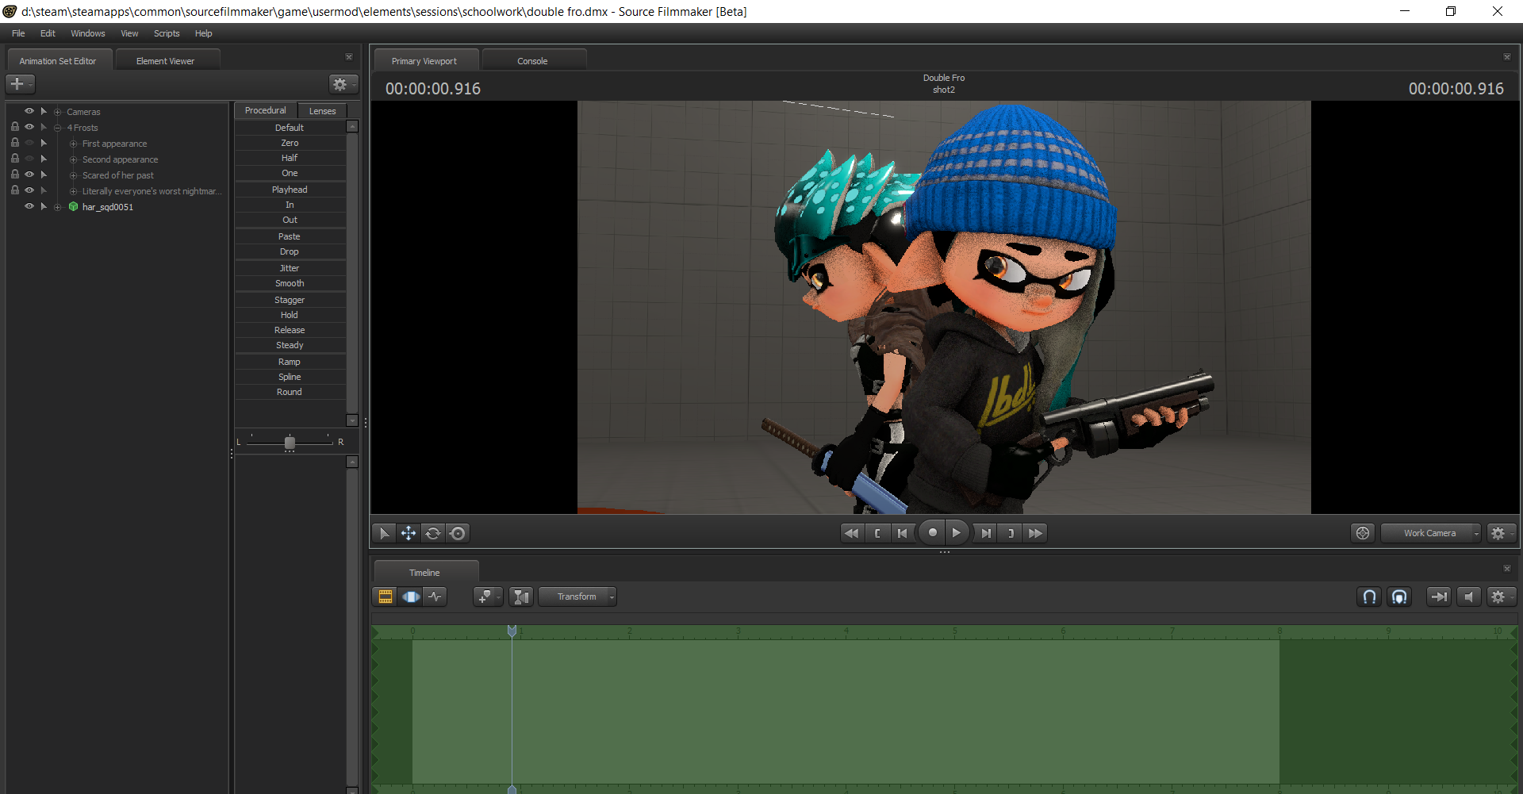Play the shot in the viewport
Screen dimensions: 1523x794
(957, 533)
